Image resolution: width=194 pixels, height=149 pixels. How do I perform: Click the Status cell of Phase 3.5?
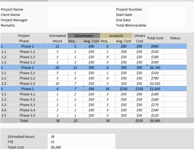(x=175, y=115)
